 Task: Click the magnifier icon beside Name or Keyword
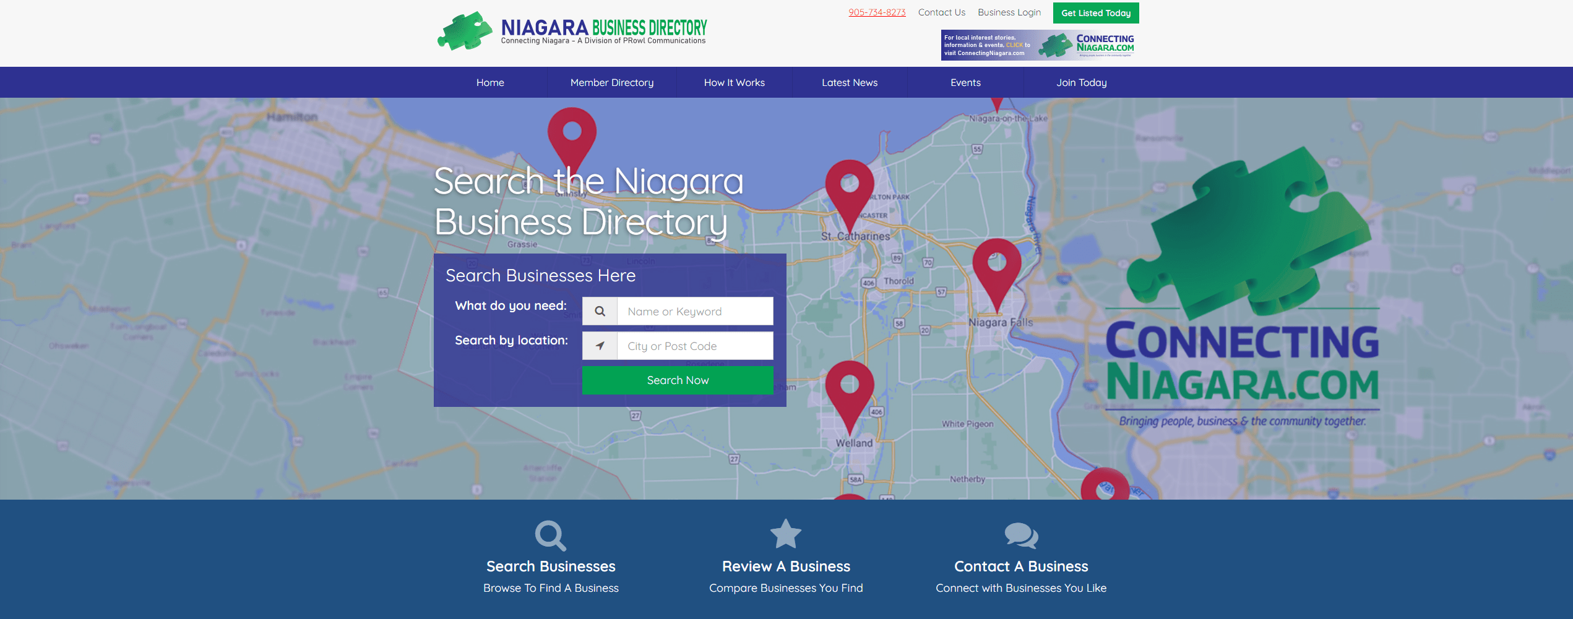click(x=600, y=311)
